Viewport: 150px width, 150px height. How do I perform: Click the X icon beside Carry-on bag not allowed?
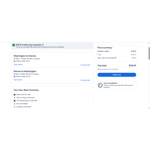click(x=15, y=98)
